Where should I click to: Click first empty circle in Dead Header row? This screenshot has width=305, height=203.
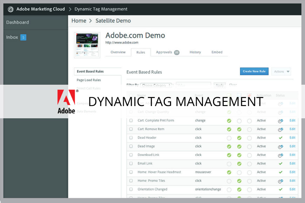tap(229, 138)
